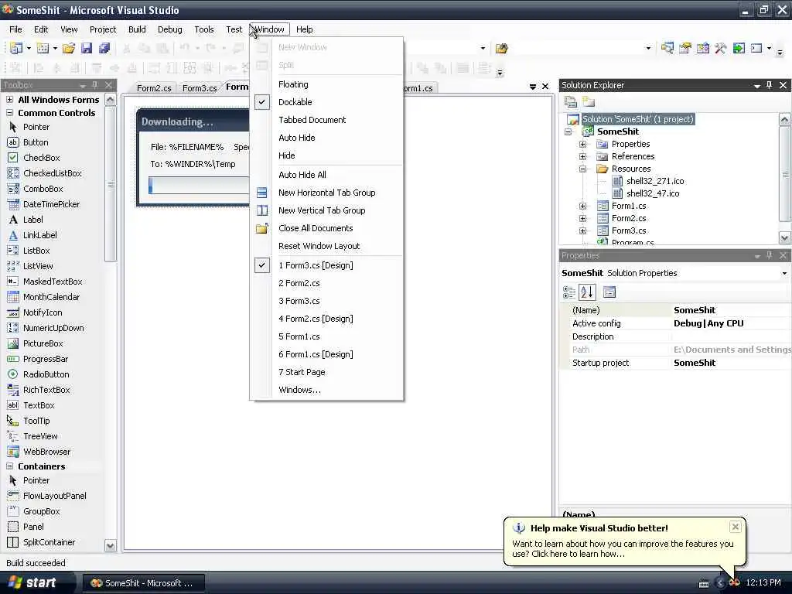The height and width of the screenshot is (594, 792).
Task: Dismiss the Help make Visual Studio better balloon
Action: click(x=735, y=527)
